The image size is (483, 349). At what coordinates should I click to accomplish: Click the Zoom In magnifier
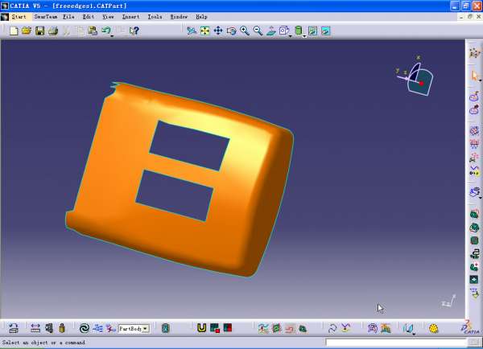(245, 31)
